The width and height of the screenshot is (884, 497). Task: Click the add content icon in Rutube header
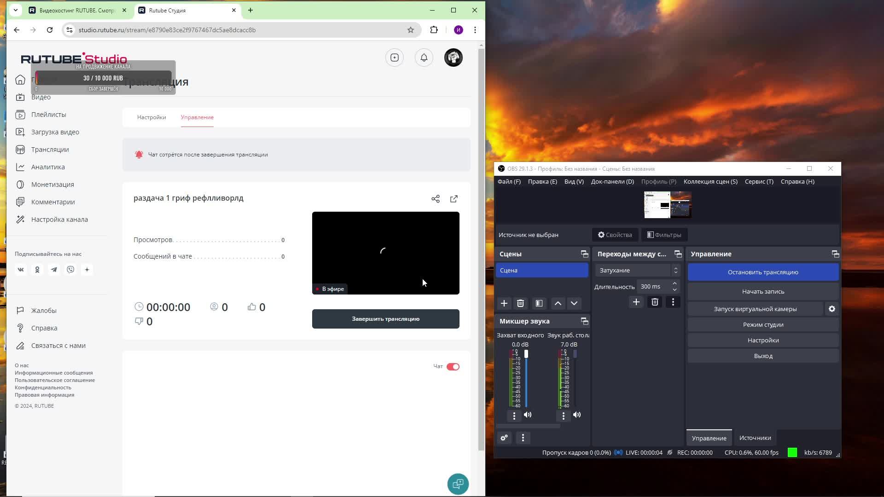(395, 58)
